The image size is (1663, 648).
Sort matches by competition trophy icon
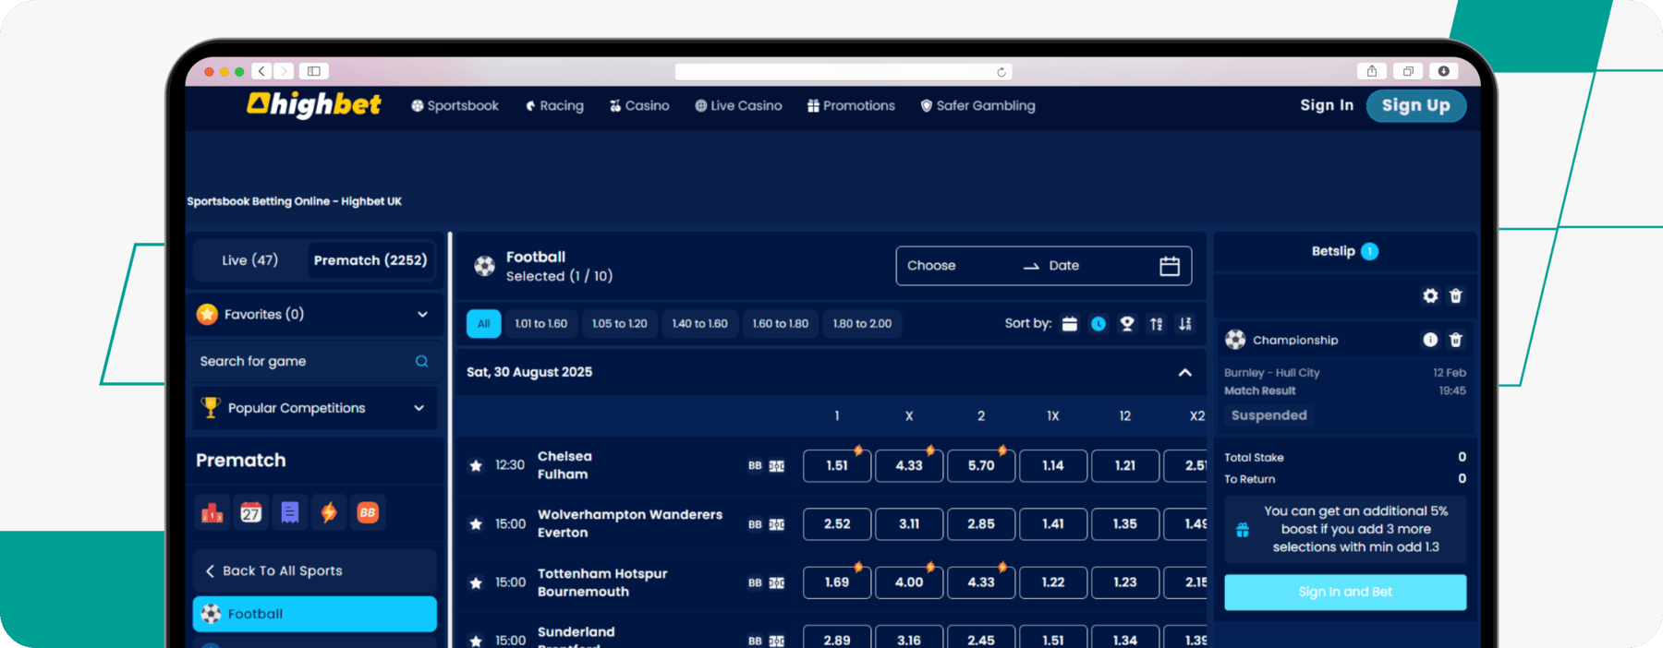[1127, 324]
